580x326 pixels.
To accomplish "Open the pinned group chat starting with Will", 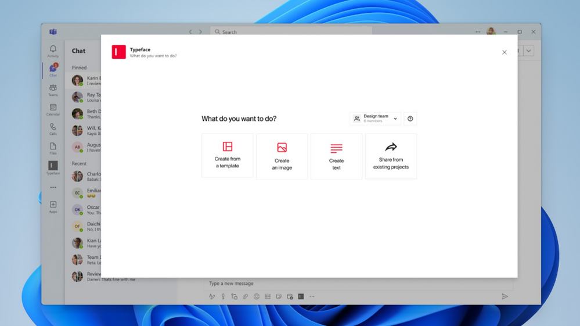I will coord(84,130).
